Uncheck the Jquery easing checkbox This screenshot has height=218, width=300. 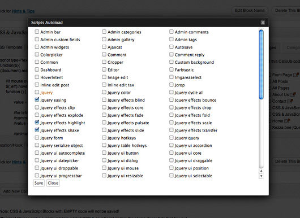(37, 100)
